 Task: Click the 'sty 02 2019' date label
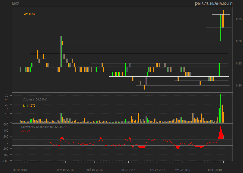click(182, 170)
